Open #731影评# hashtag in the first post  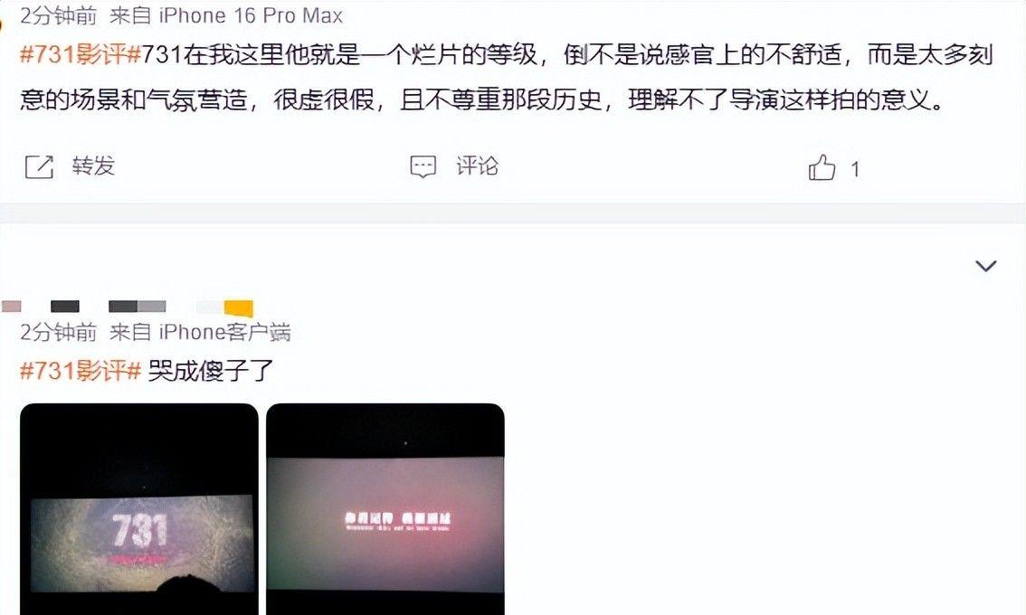click(81, 54)
